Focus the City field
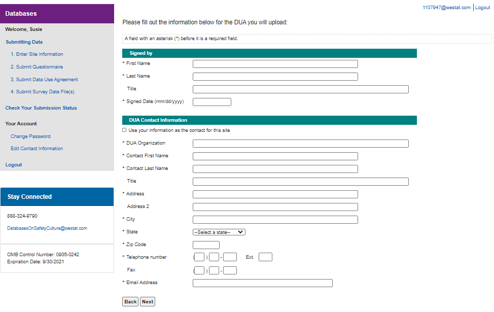The width and height of the screenshot is (494, 312). [x=275, y=219]
